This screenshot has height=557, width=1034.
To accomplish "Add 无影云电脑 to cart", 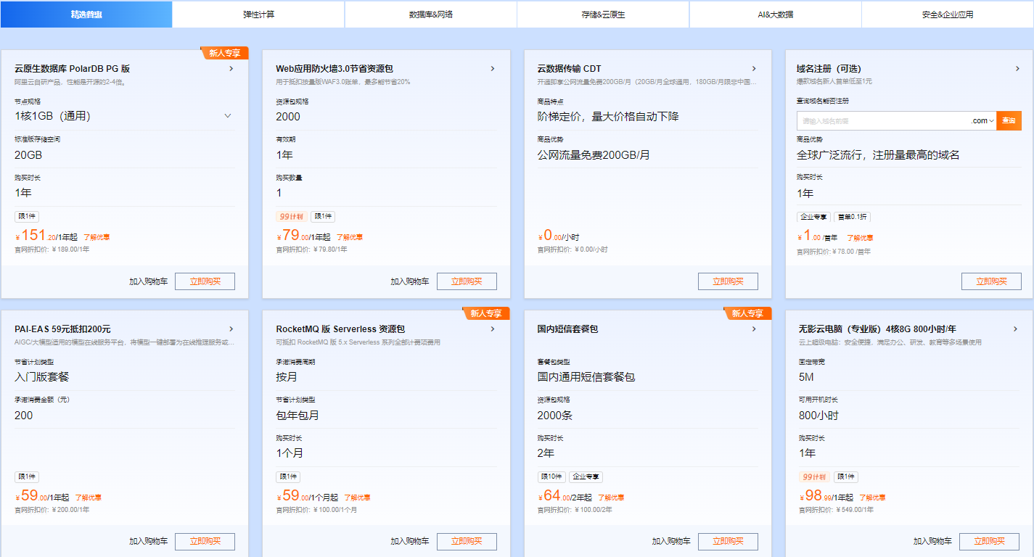I will pyautogui.click(x=932, y=541).
